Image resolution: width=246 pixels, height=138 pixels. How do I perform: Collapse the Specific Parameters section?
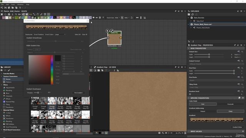pyautogui.click(x=189, y=98)
